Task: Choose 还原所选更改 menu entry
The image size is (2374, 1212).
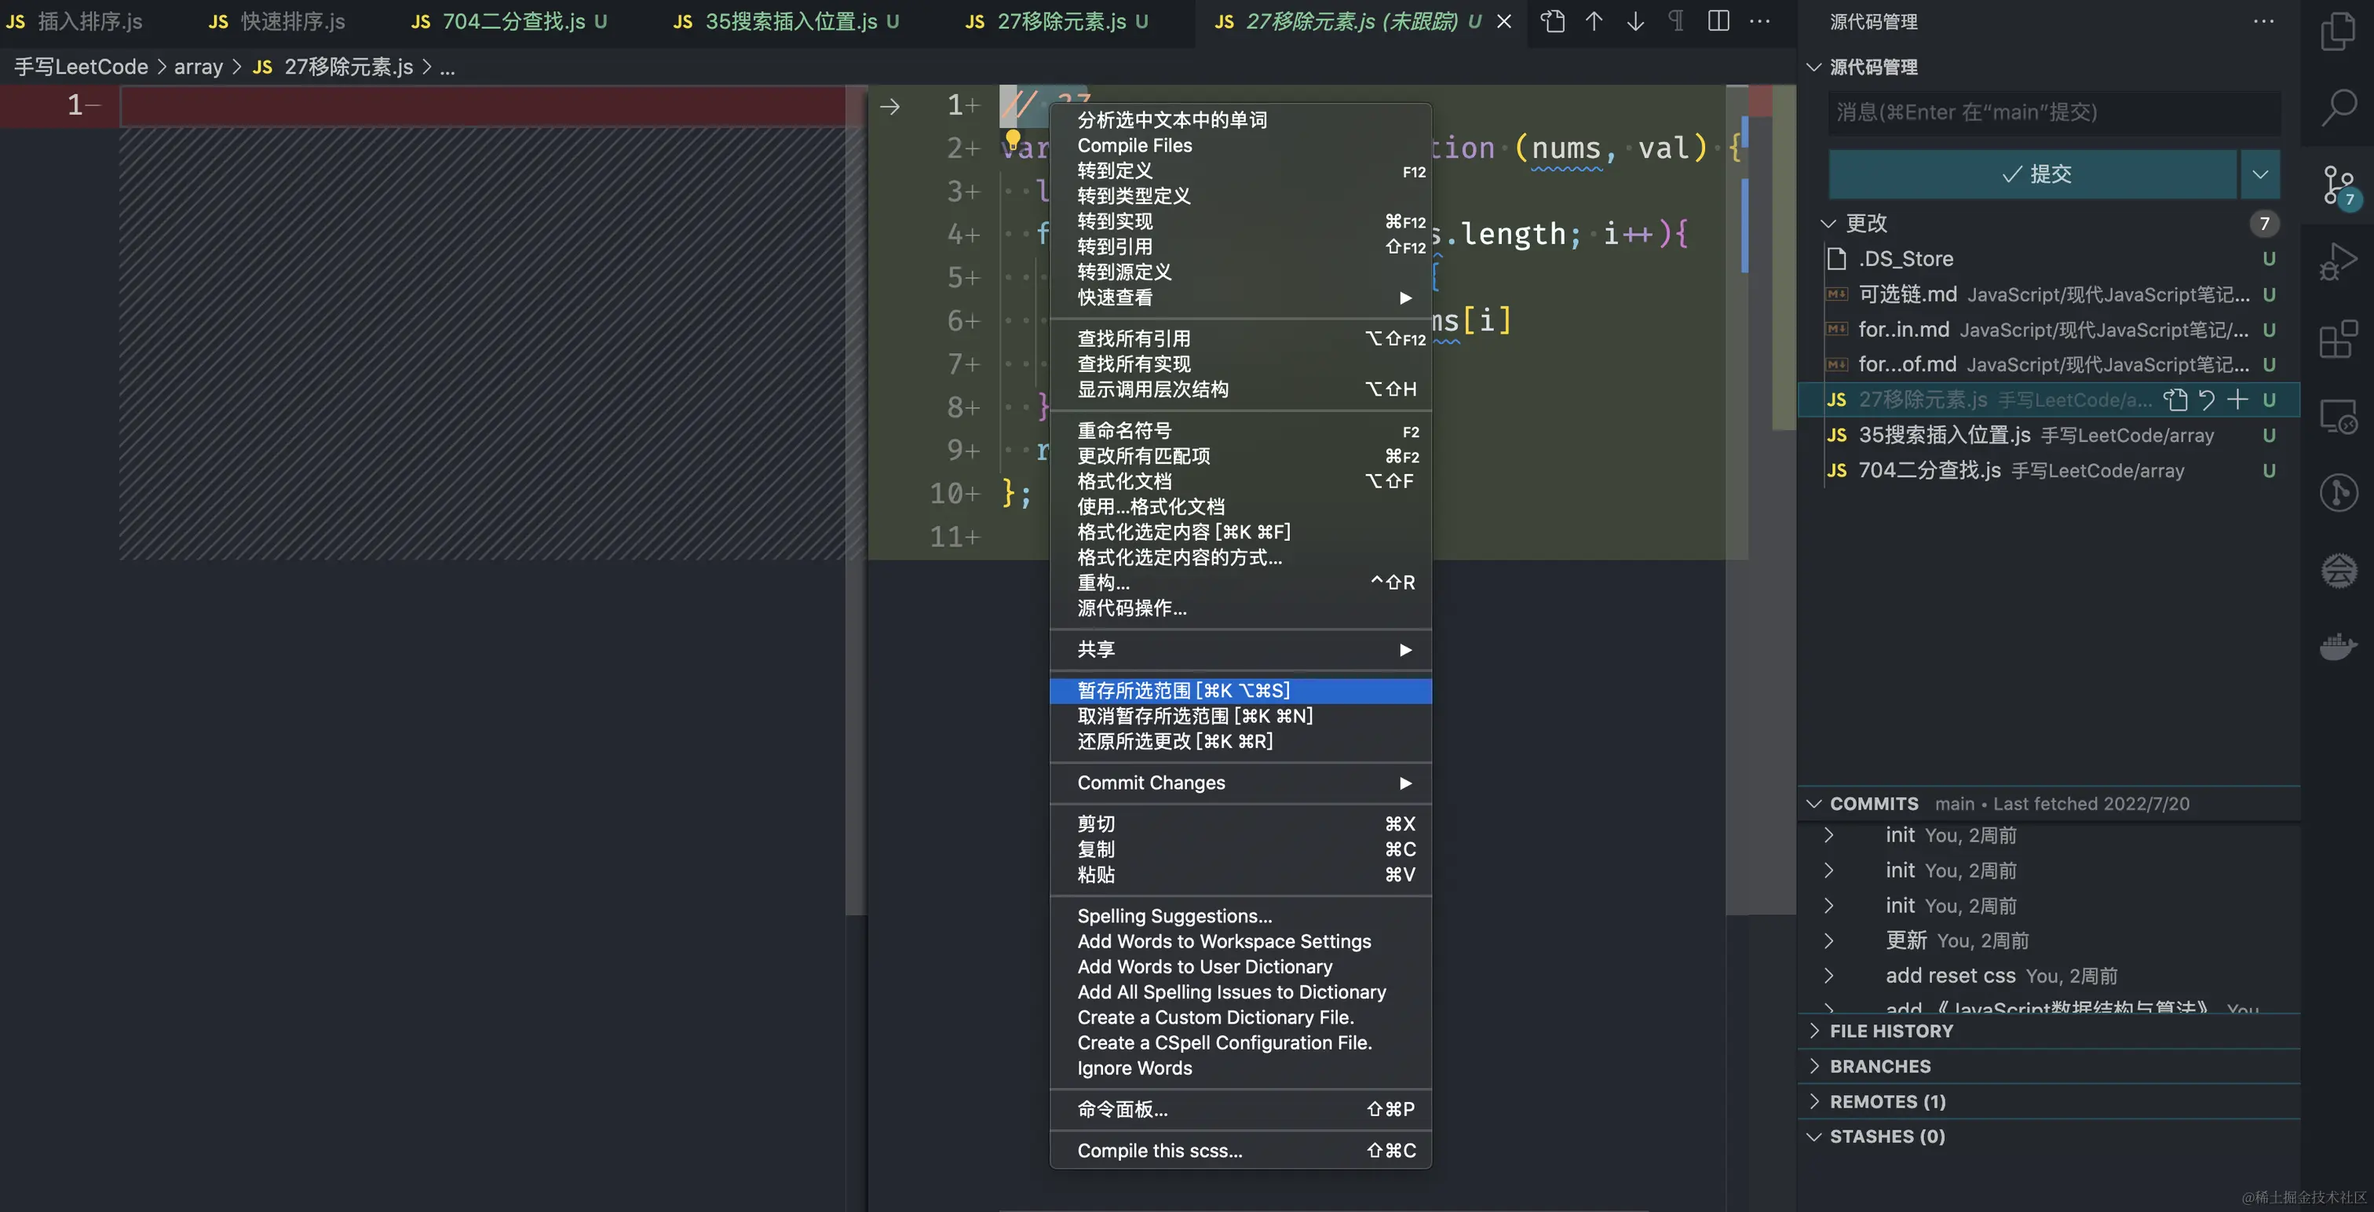Action: [1174, 741]
